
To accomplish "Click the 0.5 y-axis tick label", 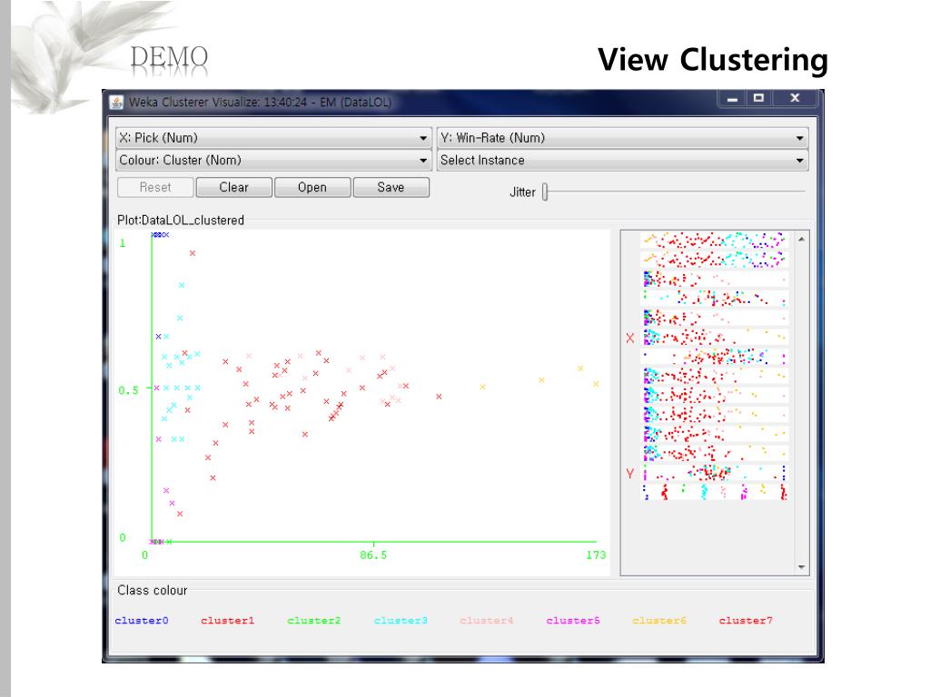I will 128,390.
